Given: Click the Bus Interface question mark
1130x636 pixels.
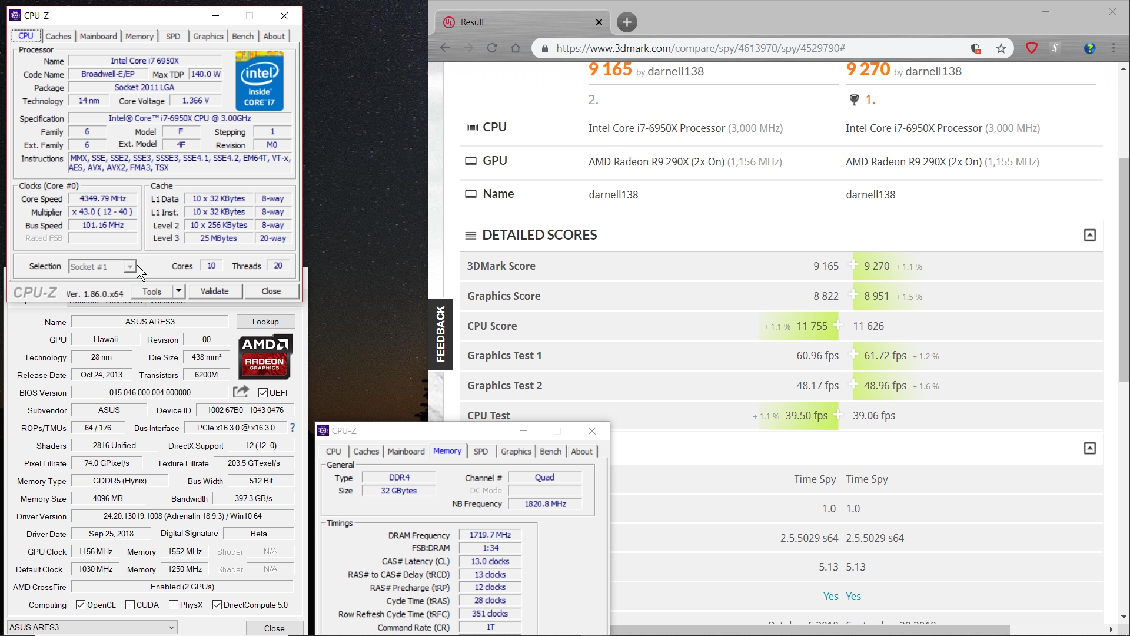Looking at the screenshot, I should [x=293, y=428].
